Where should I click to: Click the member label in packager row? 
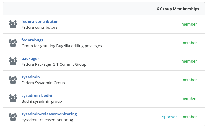coord(189,61)
